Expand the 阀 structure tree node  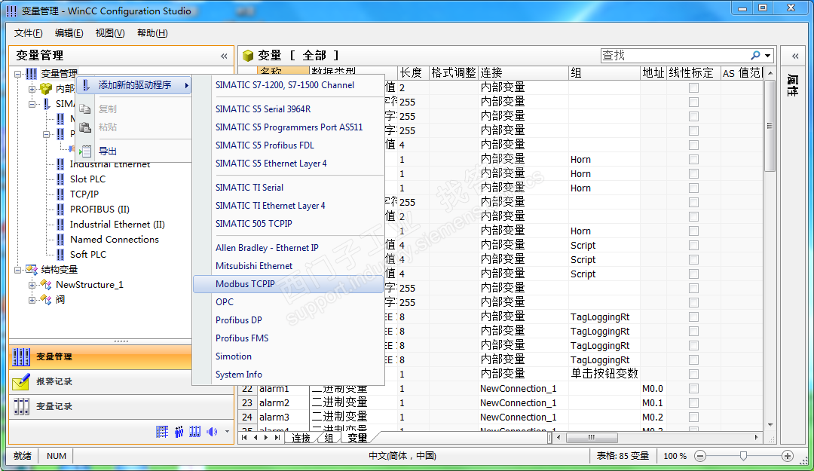tap(32, 300)
